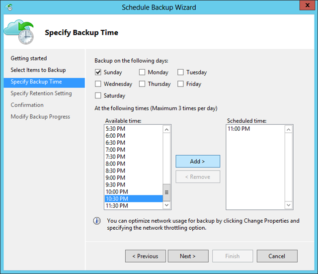Click the Finish button

[233, 256]
